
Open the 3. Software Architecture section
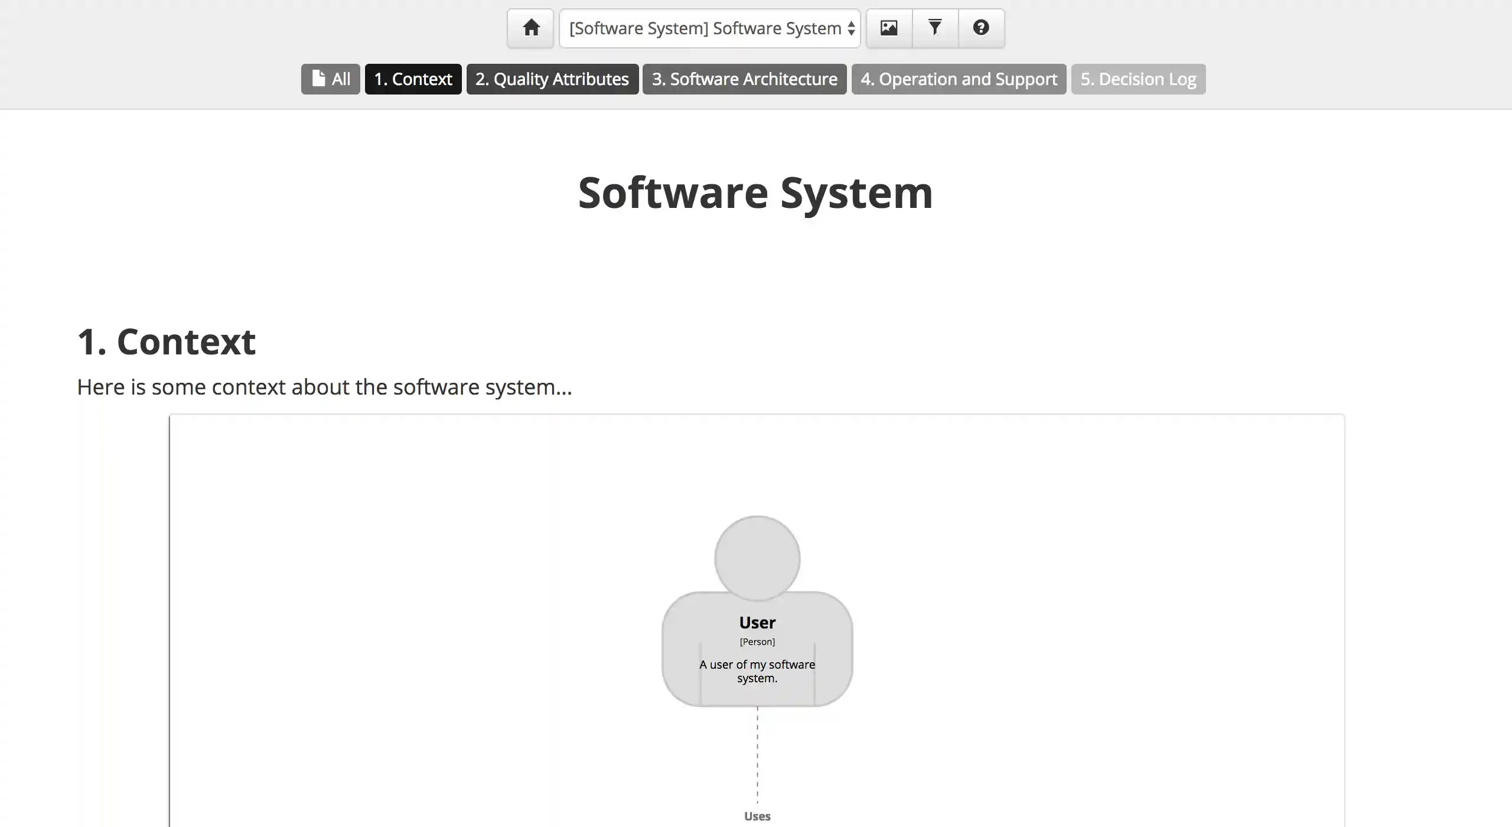(x=744, y=79)
